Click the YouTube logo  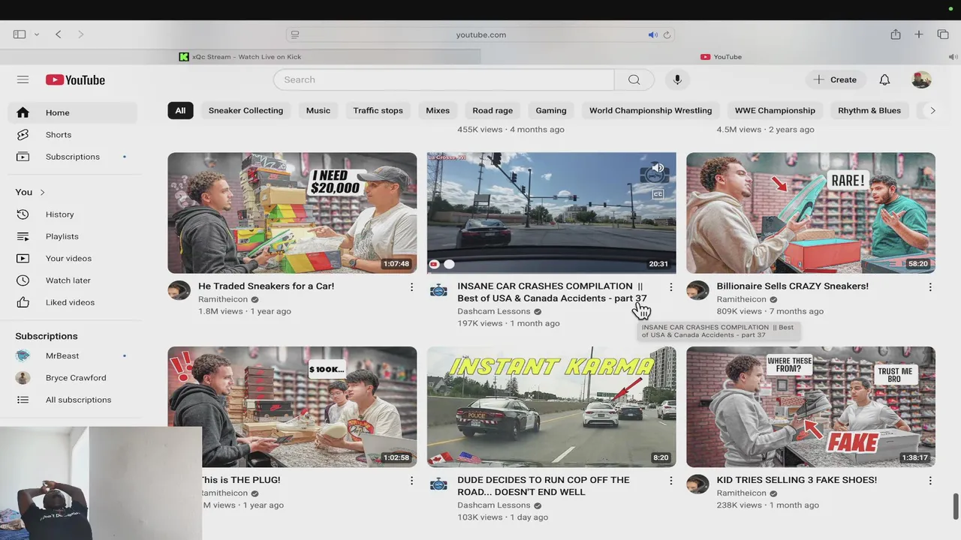75,79
